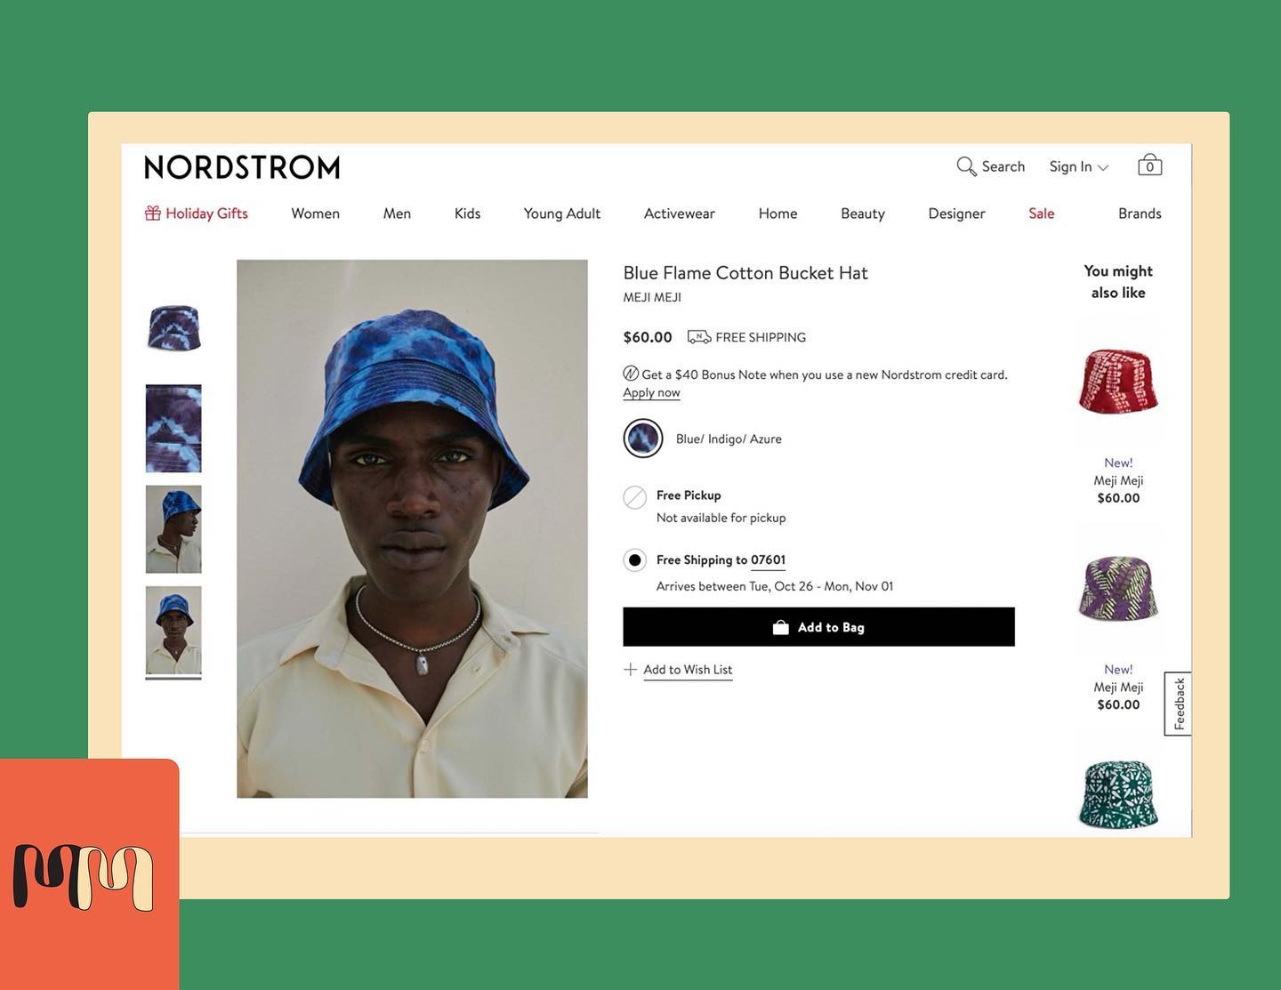Click the search magnifying glass icon
This screenshot has height=990, width=1281.
click(966, 166)
